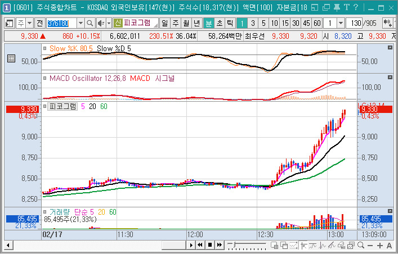
Task: Click the candle count field showing 130
Action: (x=354, y=24)
